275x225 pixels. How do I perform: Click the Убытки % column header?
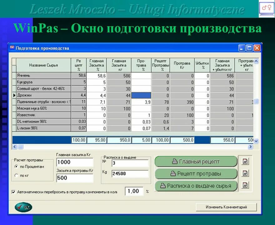[x=202, y=65]
